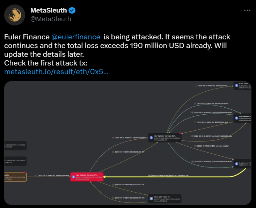Select the Aave aDAI Token V2 node icon
The width and height of the screenshot is (256, 208).
coord(151,199)
